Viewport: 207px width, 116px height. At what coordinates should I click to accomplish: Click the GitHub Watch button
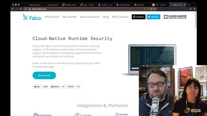coord(55,87)
